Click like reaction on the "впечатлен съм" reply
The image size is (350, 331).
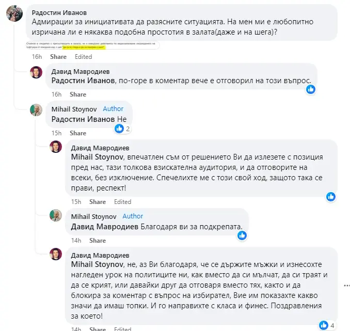tap(331, 196)
